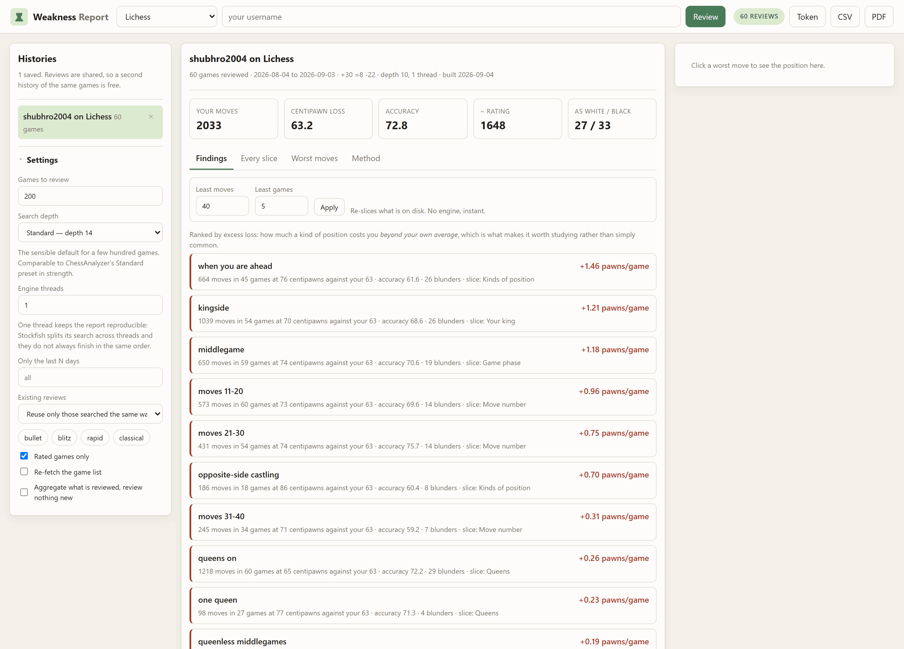The image size is (904, 649).
Task: Remove the shubhro2004 on Lichess history
Action: (151, 117)
